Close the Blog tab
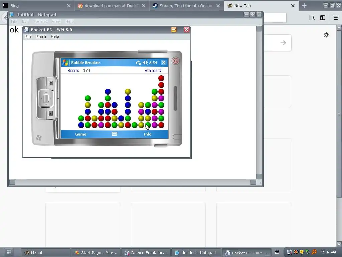Screen dimensions: 342x257 pos(69,6)
